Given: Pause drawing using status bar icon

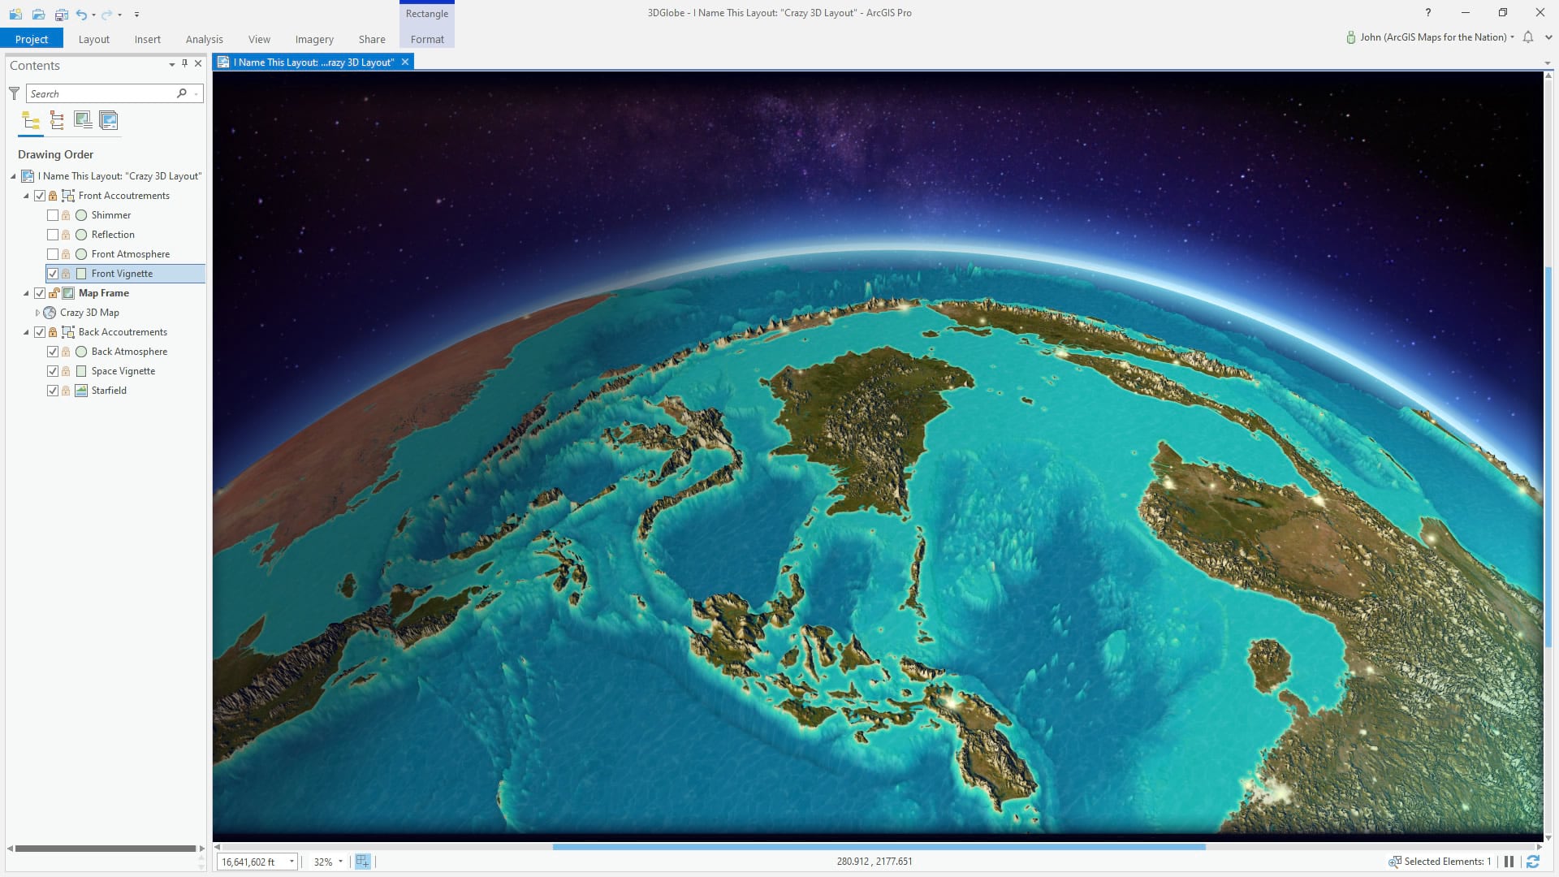Looking at the screenshot, I should (x=1509, y=862).
